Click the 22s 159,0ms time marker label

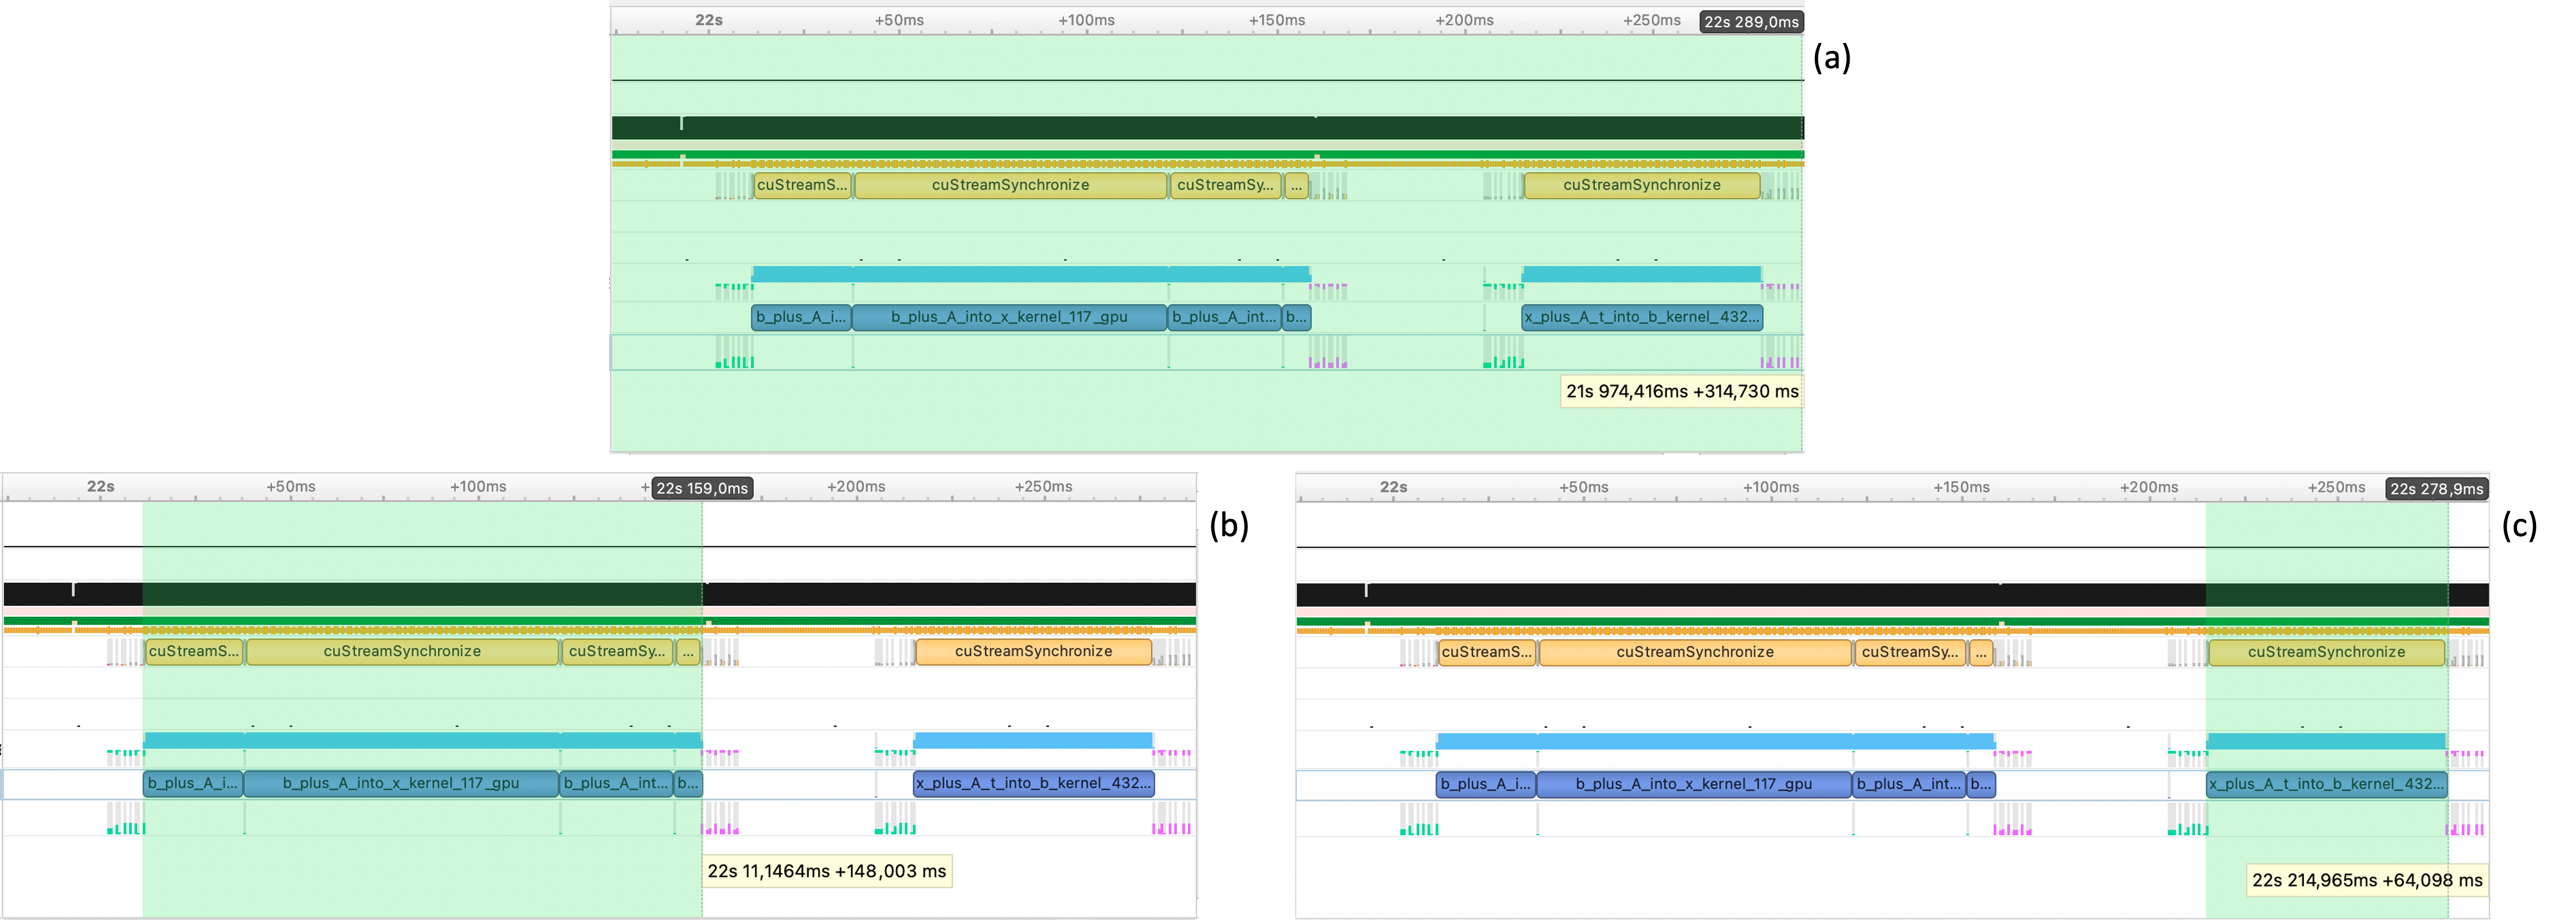click(x=702, y=488)
